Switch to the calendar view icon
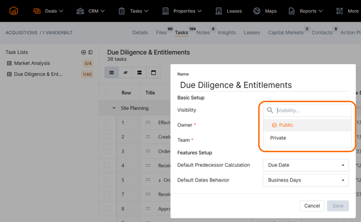 coord(153,73)
